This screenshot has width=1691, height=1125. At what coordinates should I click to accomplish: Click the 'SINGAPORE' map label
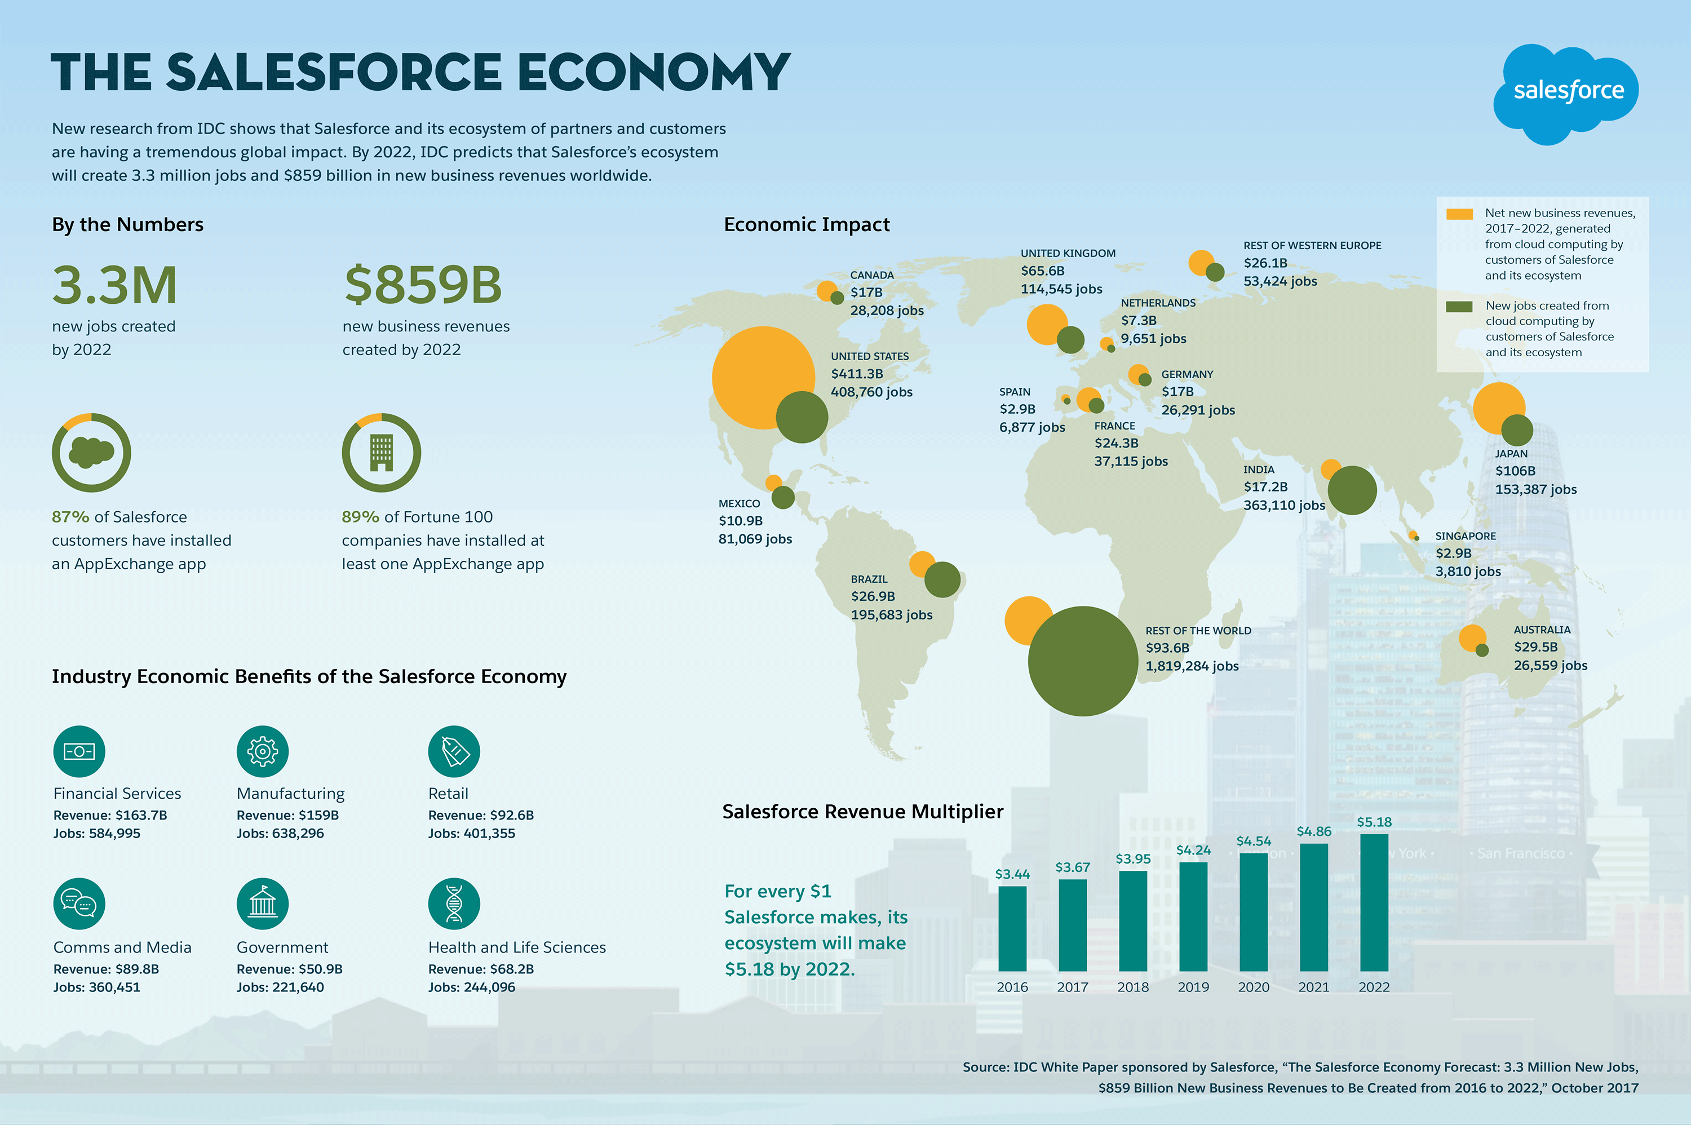1466,536
